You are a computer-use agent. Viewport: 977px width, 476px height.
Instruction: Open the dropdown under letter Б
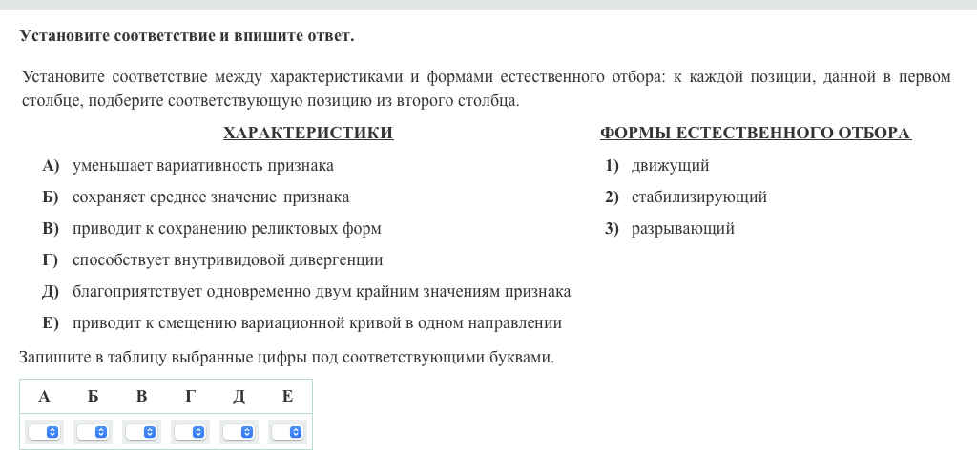coord(94,432)
